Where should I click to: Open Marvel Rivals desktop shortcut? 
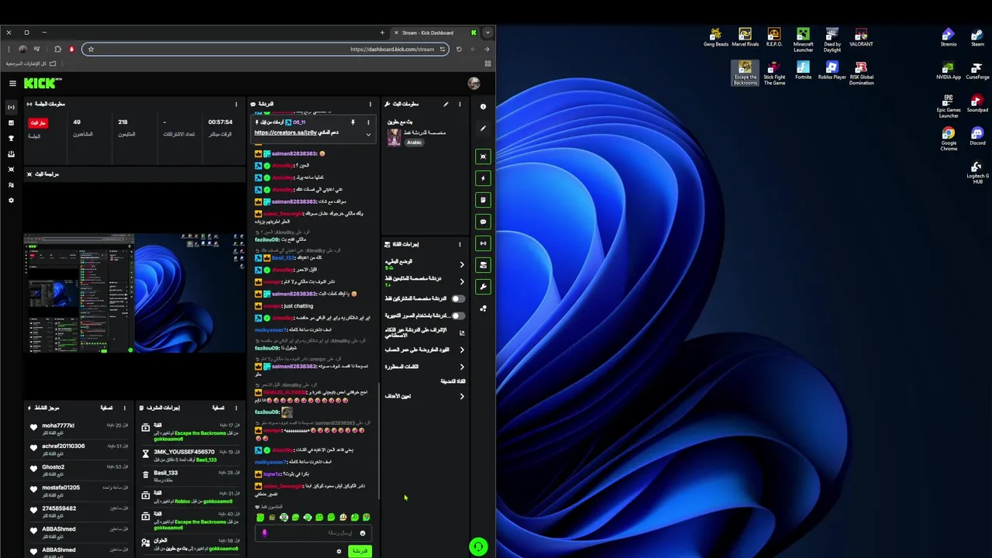tap(745, 37)
